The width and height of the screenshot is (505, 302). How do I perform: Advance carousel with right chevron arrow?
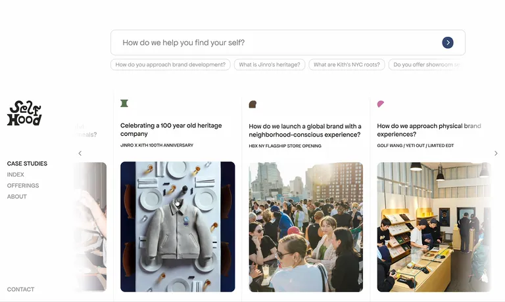click(x=496, y=154)
